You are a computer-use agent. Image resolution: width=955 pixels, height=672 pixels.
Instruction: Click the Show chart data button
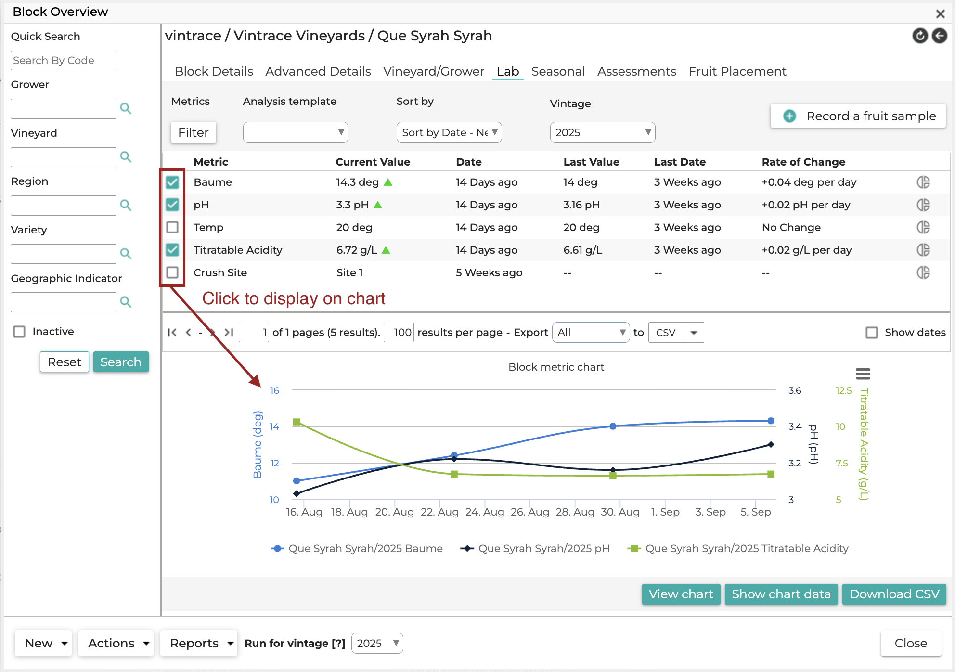781,594
